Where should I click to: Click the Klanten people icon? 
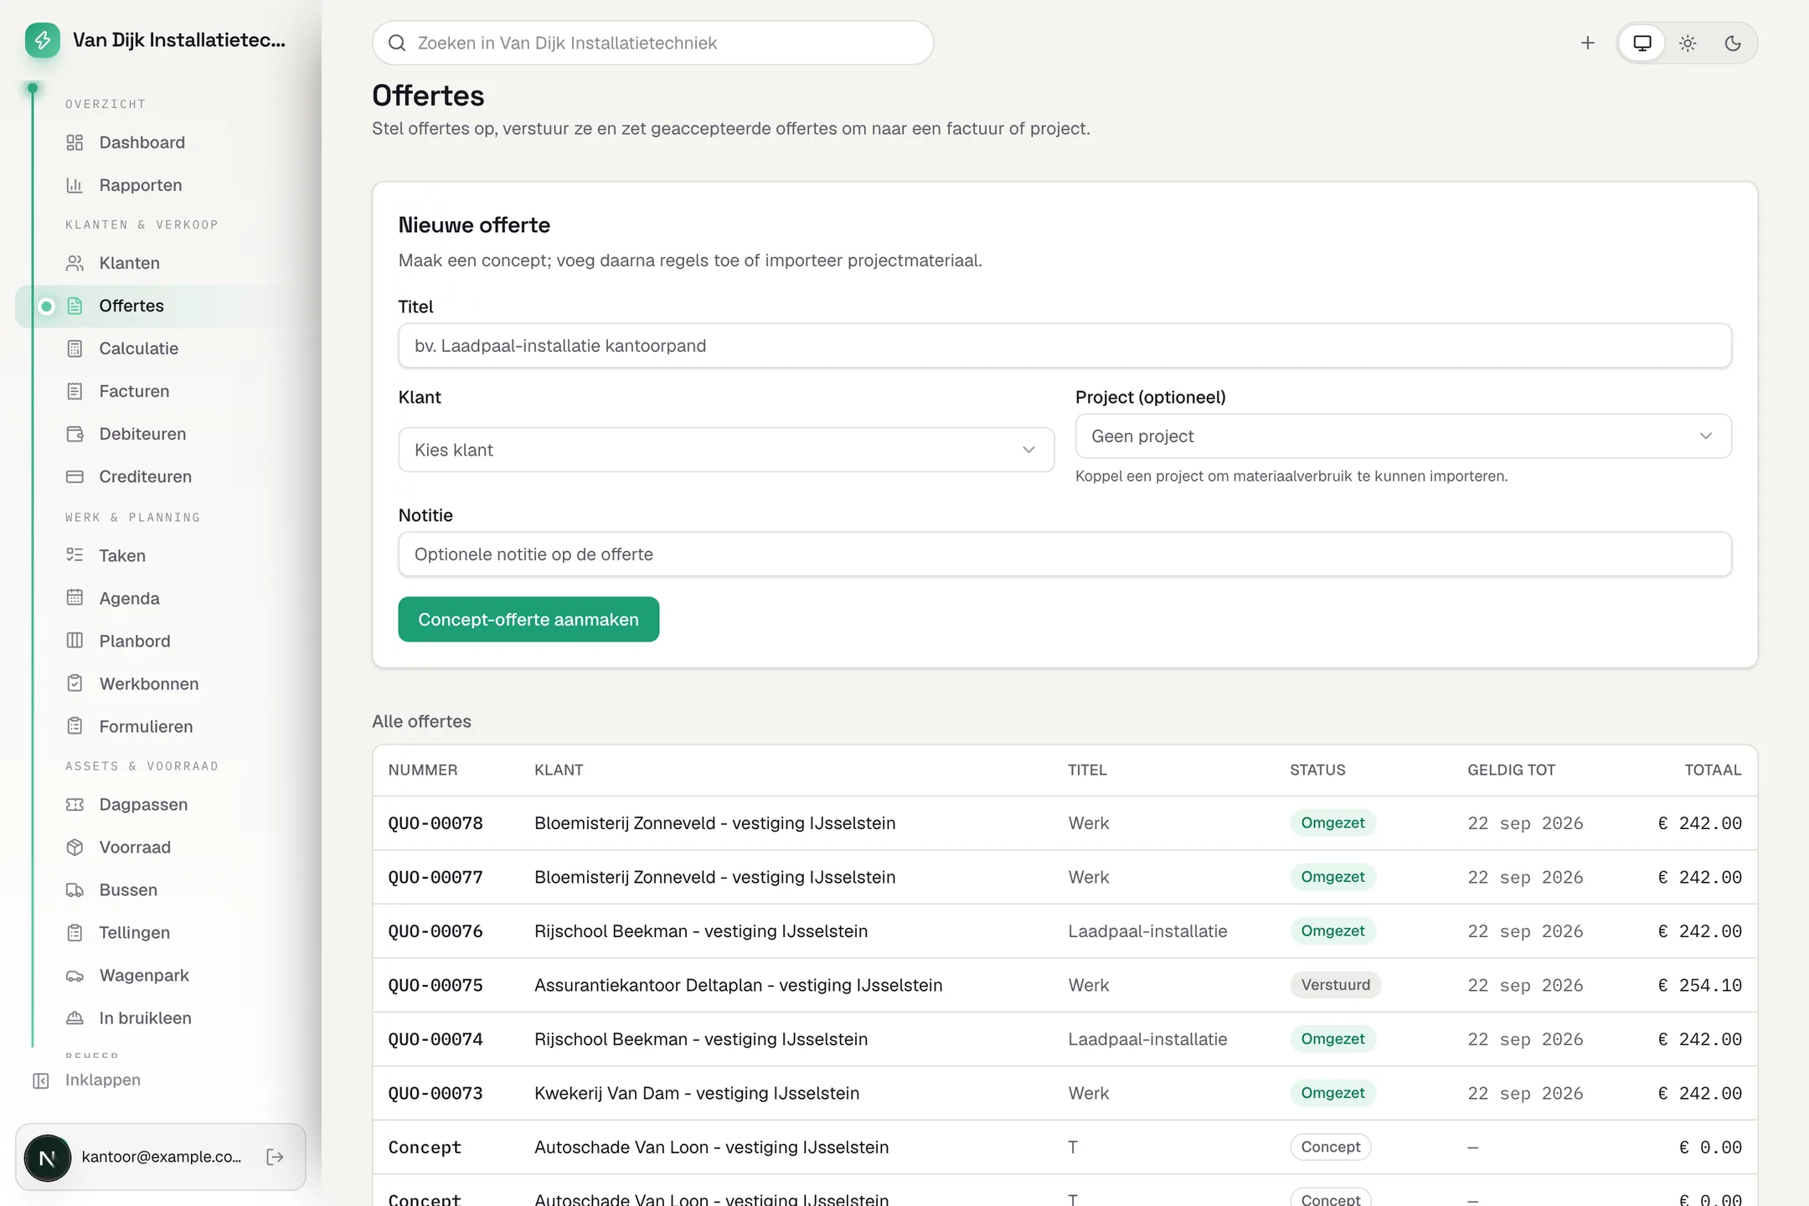pos(75,263)
